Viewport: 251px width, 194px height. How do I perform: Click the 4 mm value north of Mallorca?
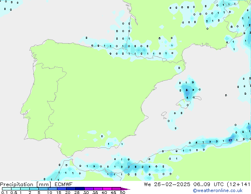click(187, 98)
